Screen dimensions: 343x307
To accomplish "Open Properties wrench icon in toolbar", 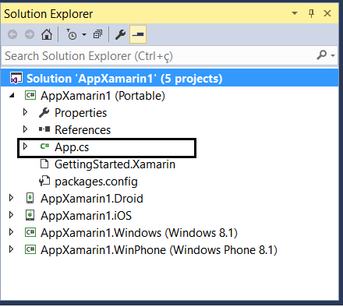I will coord(120,34).
